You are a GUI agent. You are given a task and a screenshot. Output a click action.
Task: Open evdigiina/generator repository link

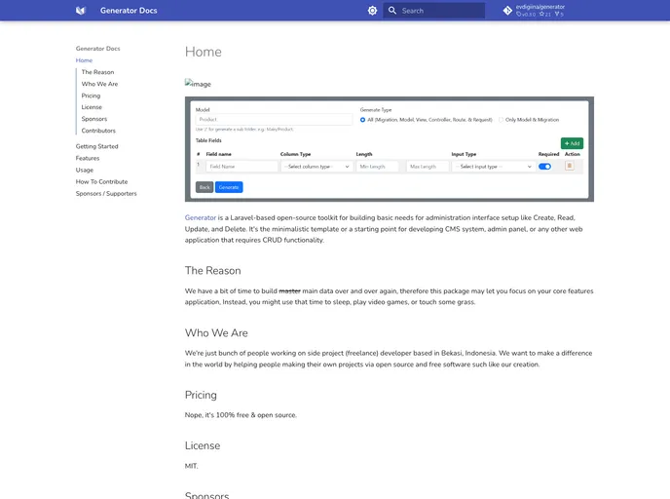point(540,11)
